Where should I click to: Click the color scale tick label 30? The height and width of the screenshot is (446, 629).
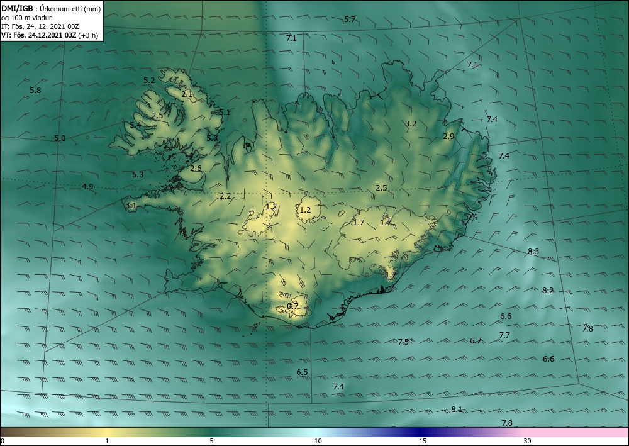point(528,441)
